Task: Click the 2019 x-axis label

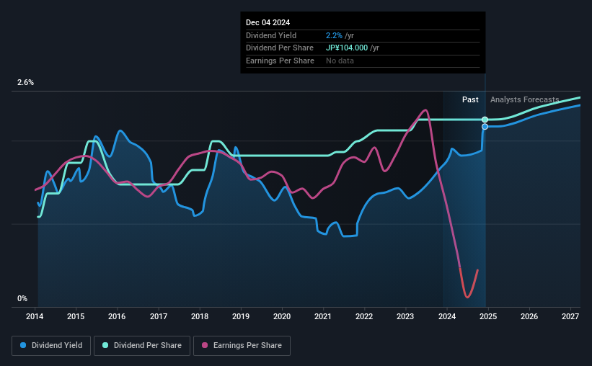Action: coord(241,316)
